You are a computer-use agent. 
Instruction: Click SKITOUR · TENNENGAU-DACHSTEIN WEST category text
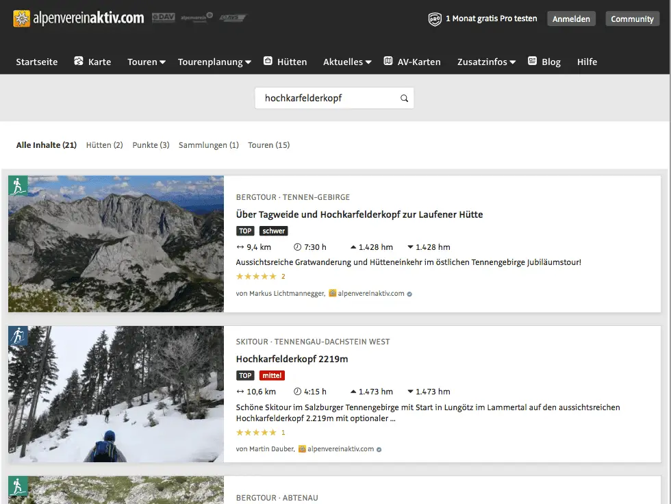tap(313, 342)
